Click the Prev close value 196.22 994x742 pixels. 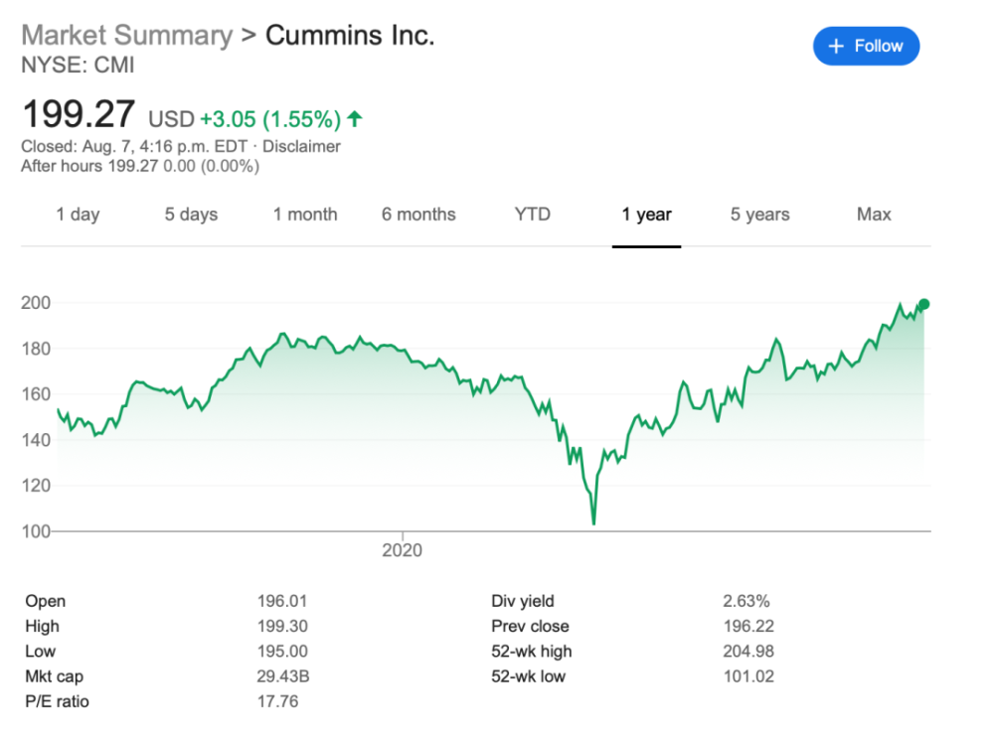(748, 626)
